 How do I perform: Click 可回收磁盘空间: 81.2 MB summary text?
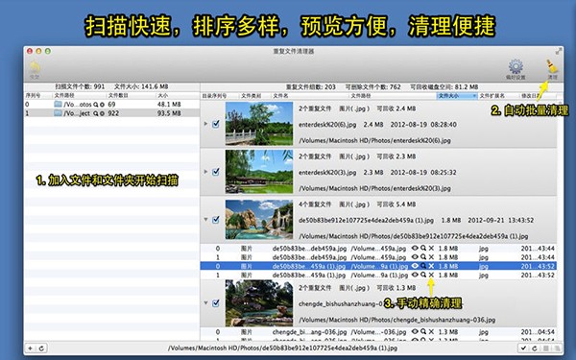pyautogui.click(x=444, y=87)
